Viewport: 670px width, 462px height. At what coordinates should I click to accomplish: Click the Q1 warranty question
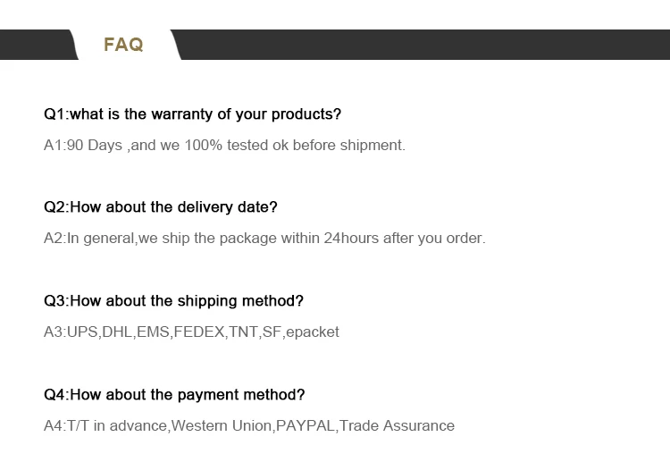[x=192, y=114]
